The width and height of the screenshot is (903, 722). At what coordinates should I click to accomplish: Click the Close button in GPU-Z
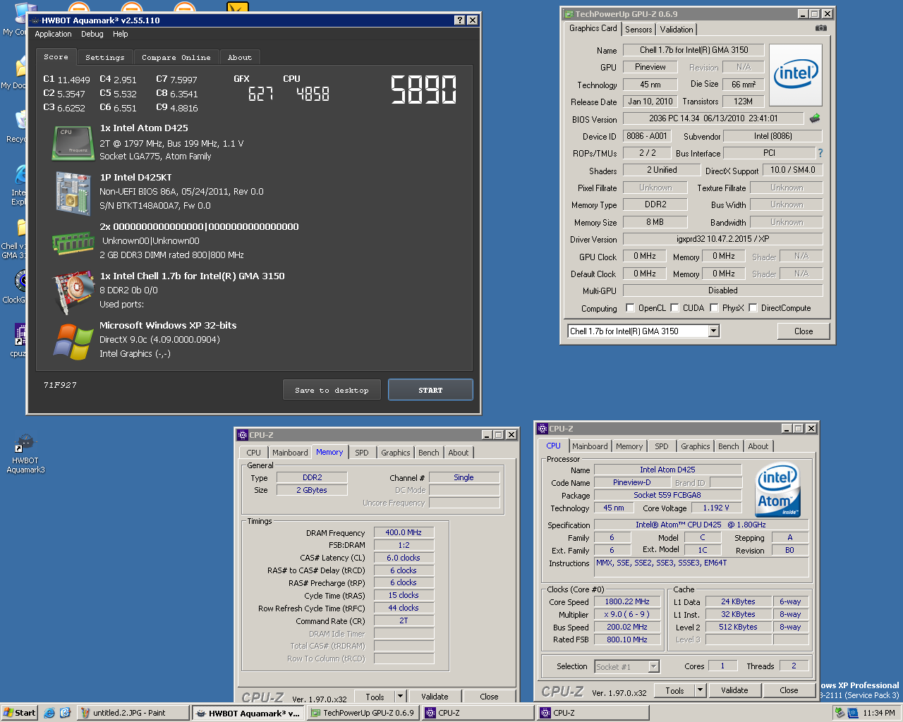[804, 331]
